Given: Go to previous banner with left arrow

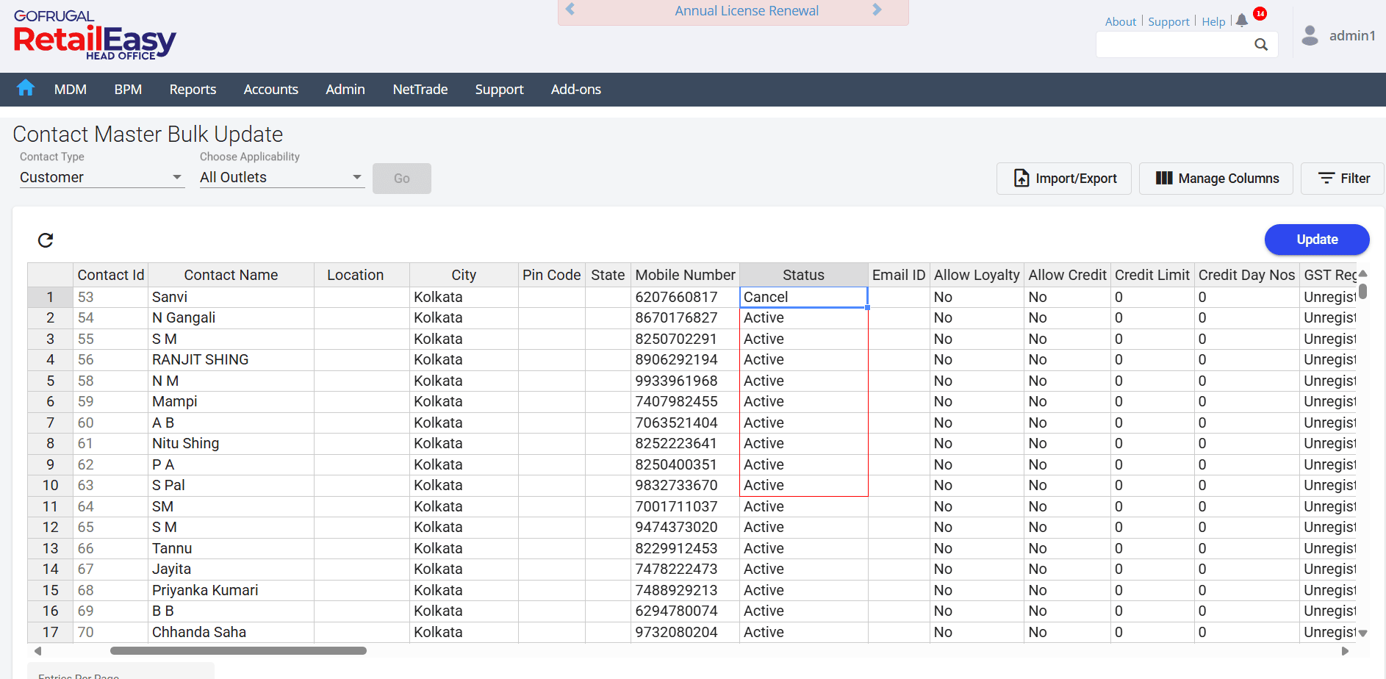Looking at the screenshot, I should pyautogui.click(x=570, y=10).
